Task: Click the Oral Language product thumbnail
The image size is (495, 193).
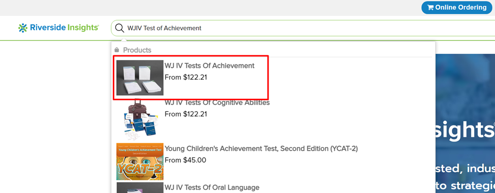Action: click(140, 188)
